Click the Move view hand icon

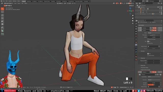click(133, 18)
